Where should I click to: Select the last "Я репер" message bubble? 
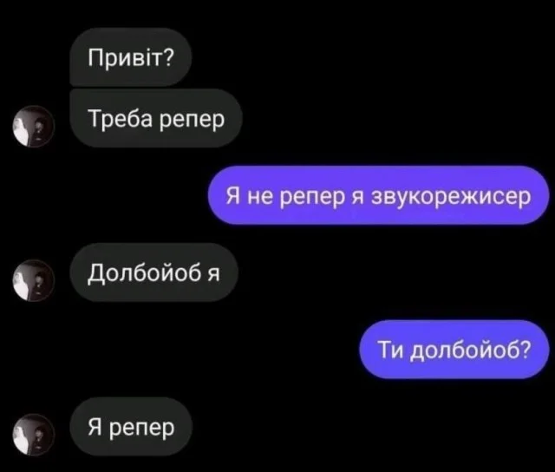(131, 426)
